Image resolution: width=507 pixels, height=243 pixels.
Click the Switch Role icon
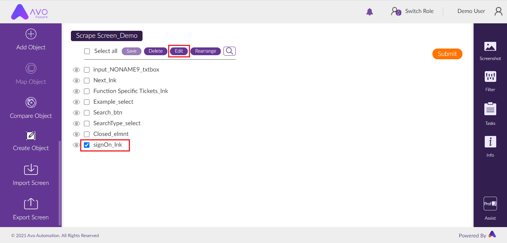396,11
